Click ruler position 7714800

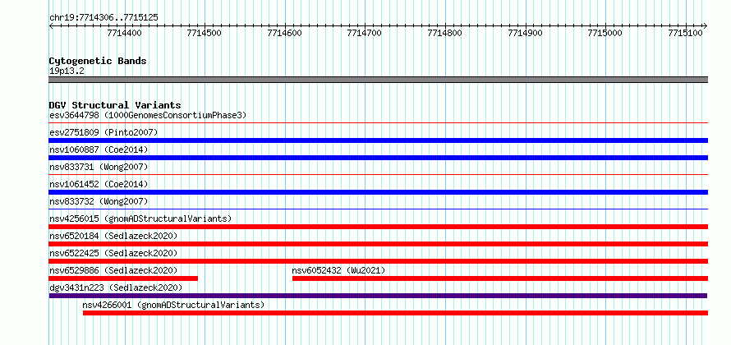pyautogui.click(x=444, y=33)
